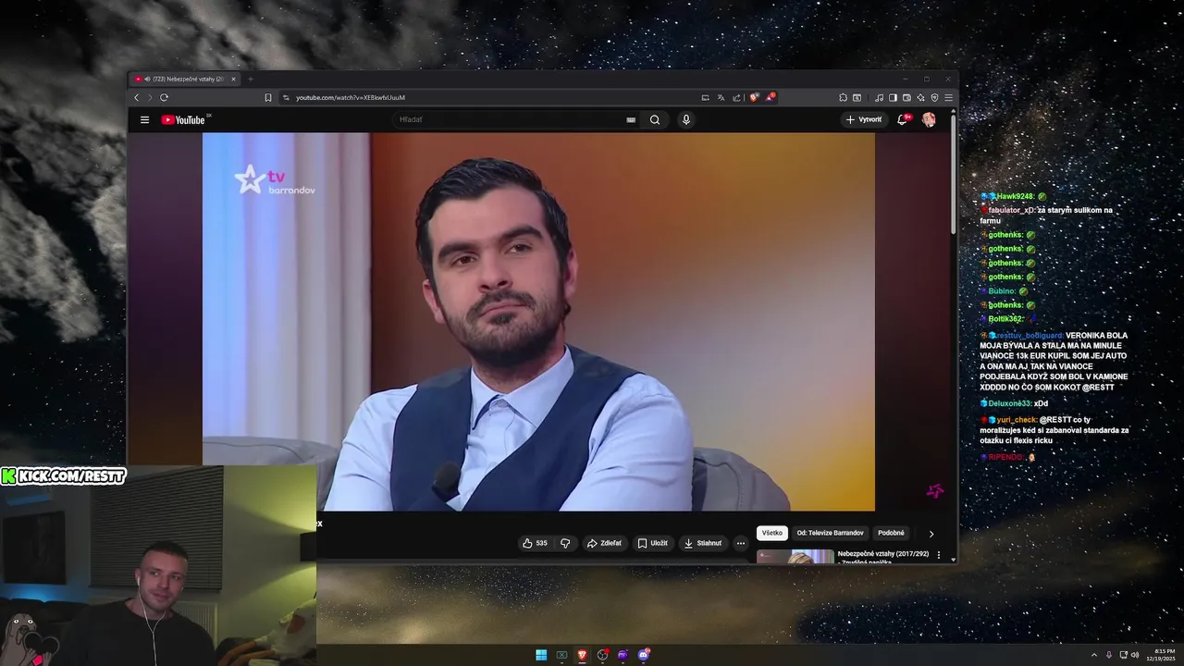Open options menu for suggested video
Screen dimensions: 1184x666
coord(939,555)
